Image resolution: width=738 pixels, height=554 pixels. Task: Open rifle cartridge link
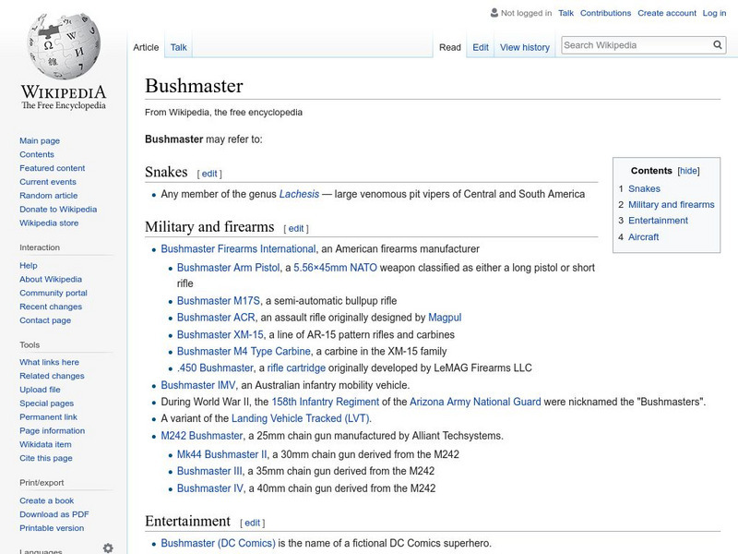(x=296, y=367)
